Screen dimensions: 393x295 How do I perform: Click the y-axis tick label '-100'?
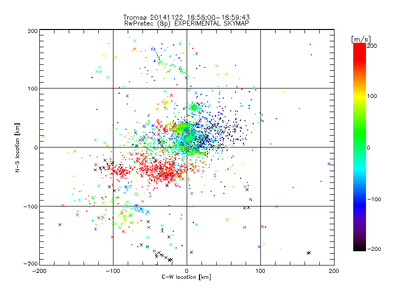tap(30, 206)
